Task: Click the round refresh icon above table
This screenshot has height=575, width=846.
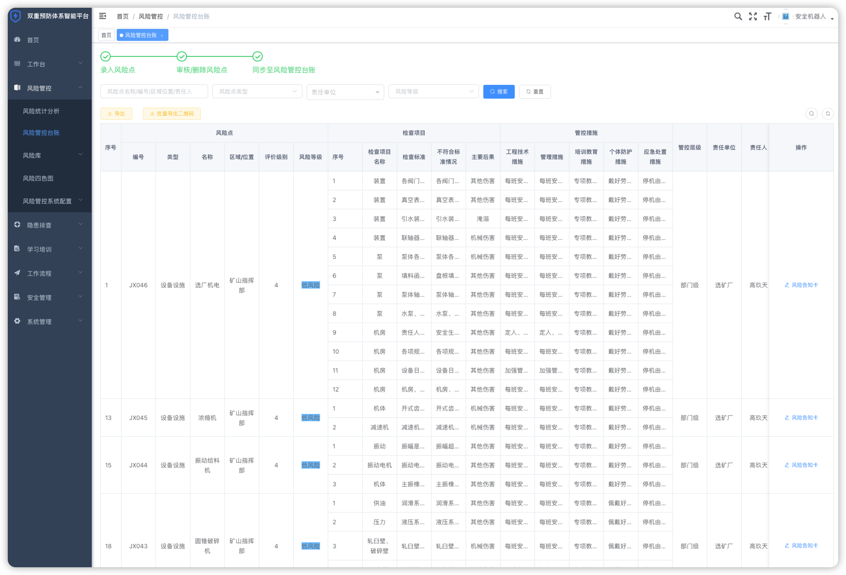Action: [828, 114]
